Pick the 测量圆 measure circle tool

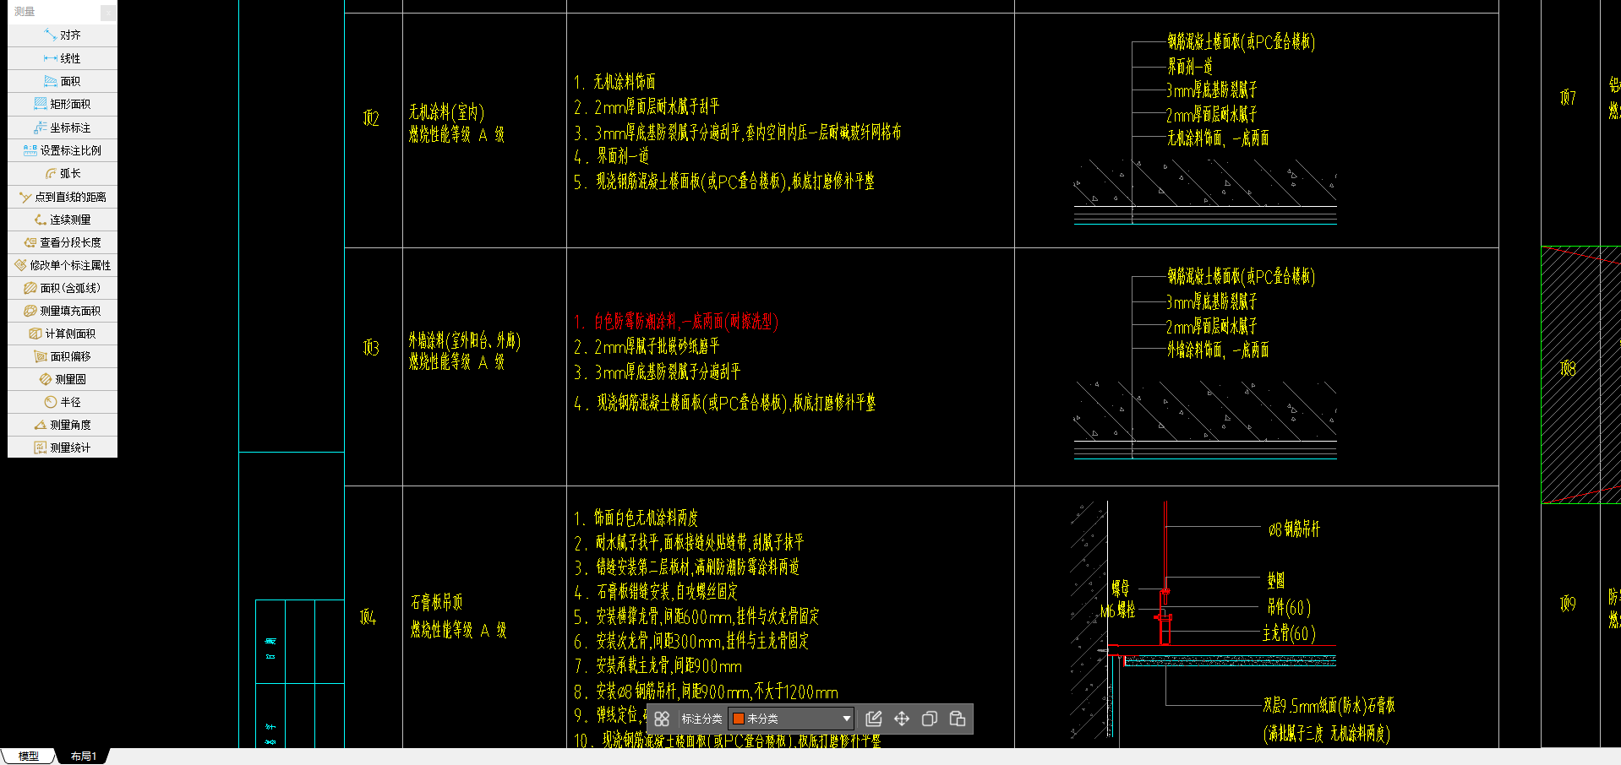pos(63,379)
